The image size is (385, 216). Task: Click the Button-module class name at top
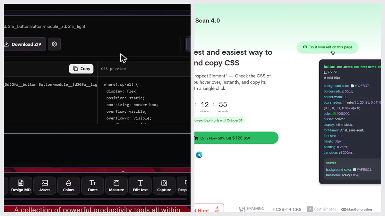point(45,26)
